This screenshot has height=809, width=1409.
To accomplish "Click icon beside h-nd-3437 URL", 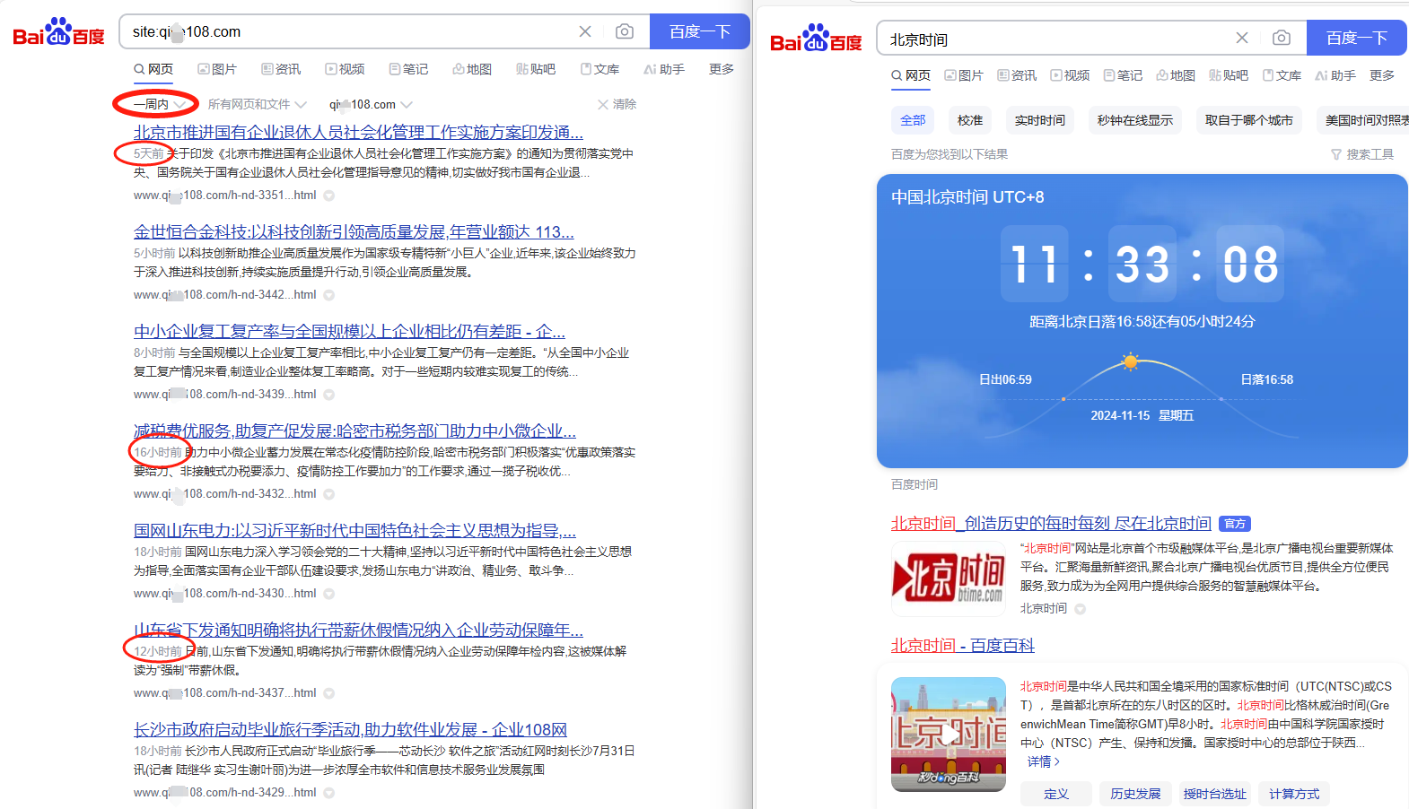I will [x=329, y=693].
